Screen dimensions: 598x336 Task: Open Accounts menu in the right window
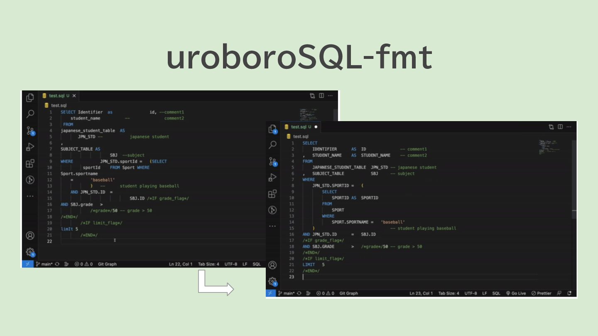(272, 265)
